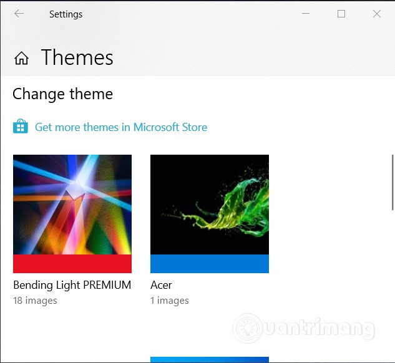
Task: Click the Settings window title text
Action: [x=66, y=14]
